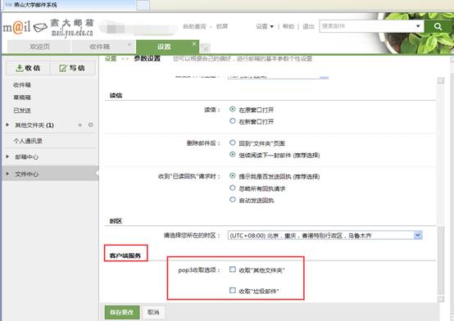The height and width of the screenshot is (321, 454).
Task: Expand the 邮箱中心 section
Action: point(8,156)
